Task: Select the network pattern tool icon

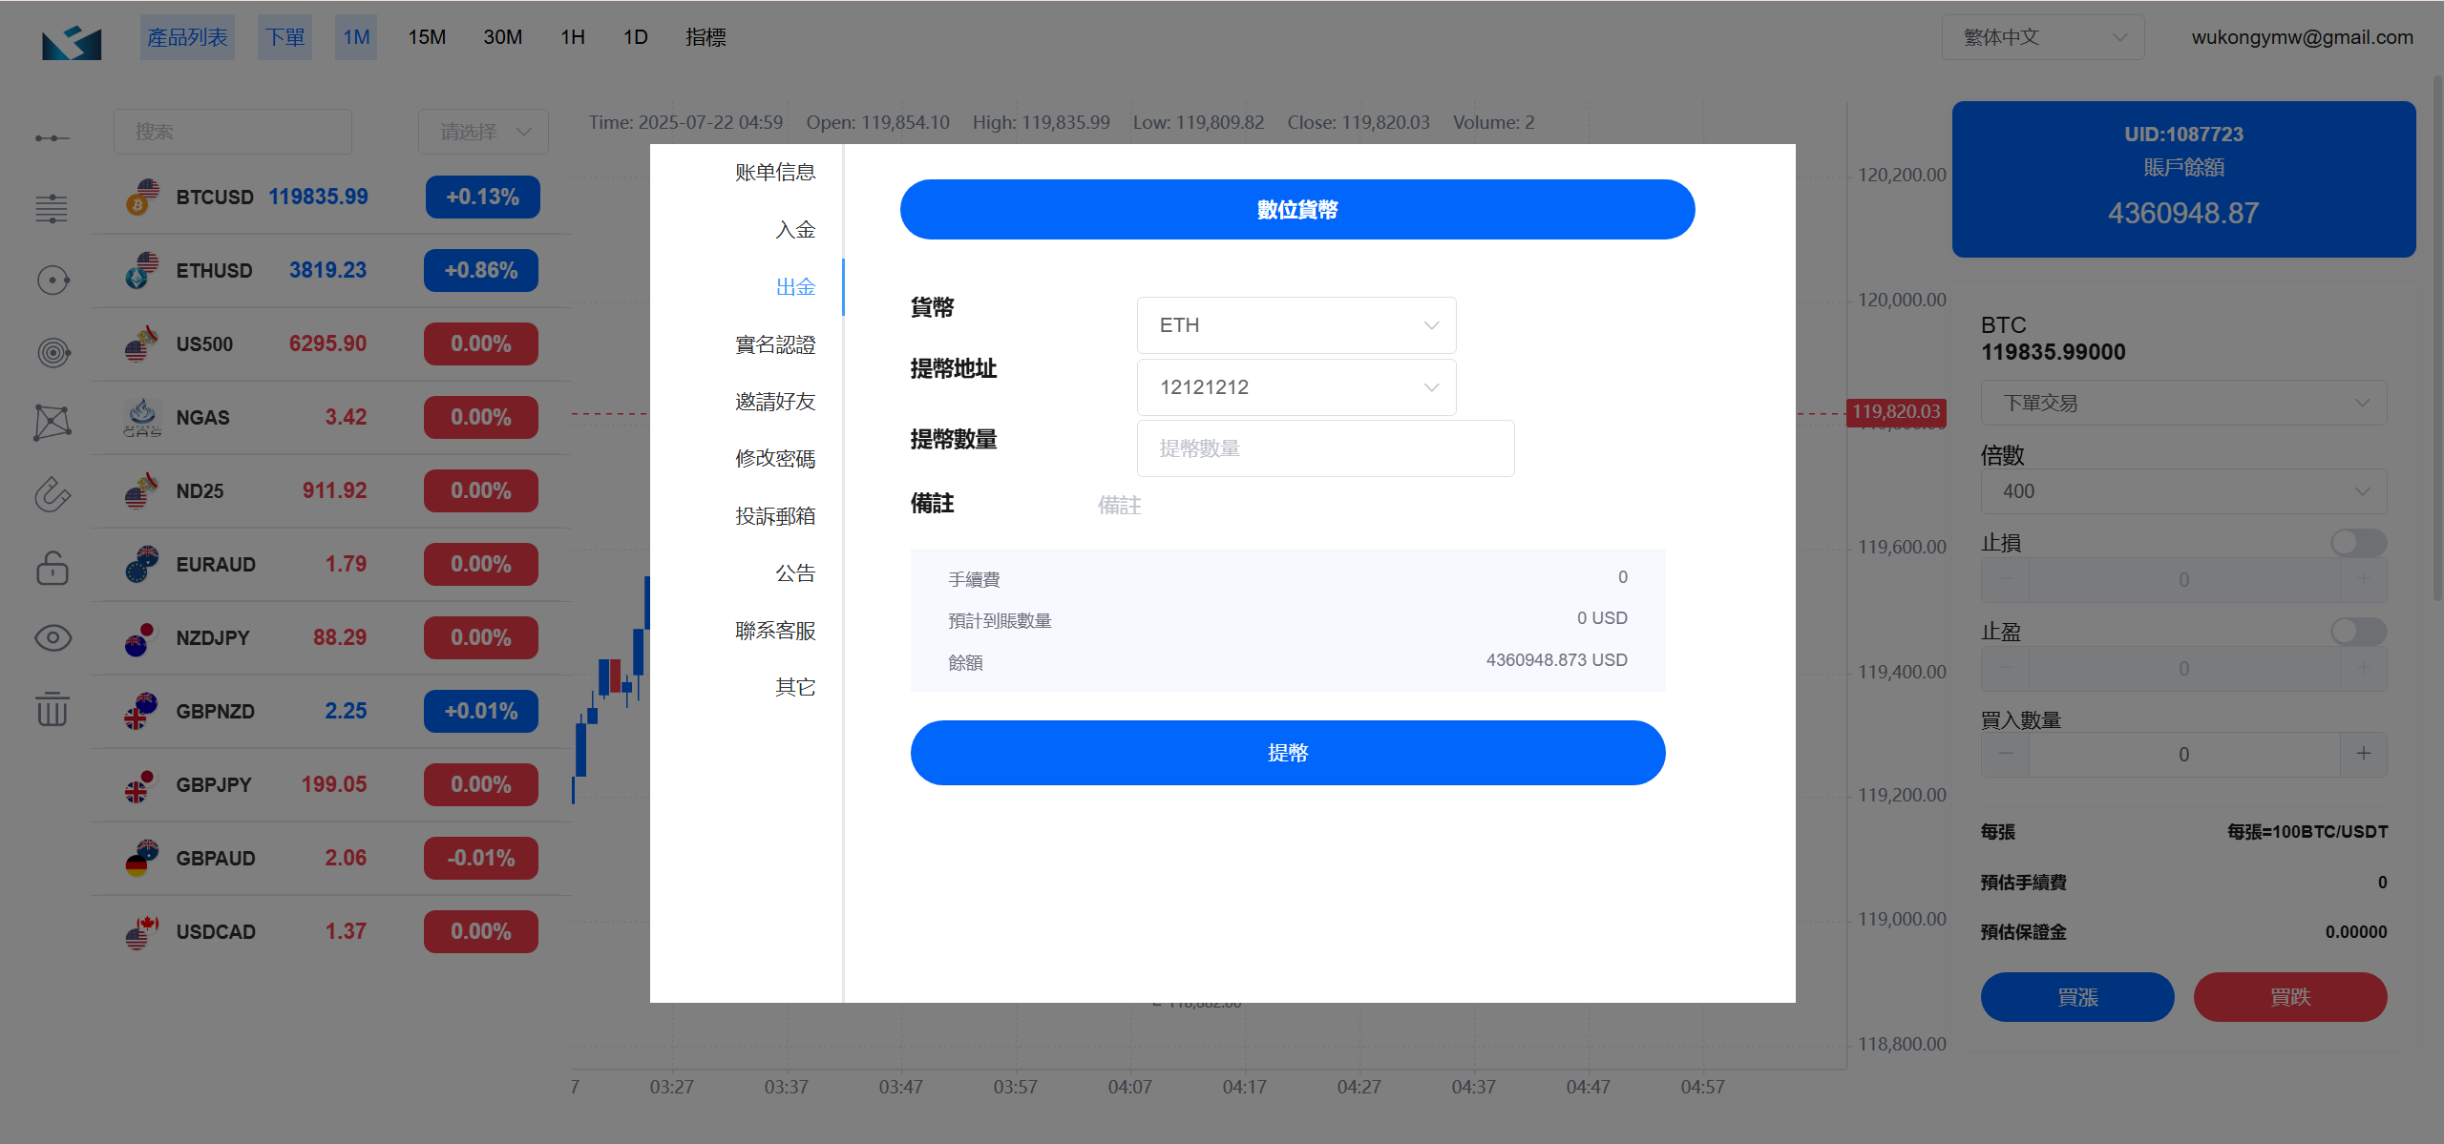Action: tap(53, 422)
